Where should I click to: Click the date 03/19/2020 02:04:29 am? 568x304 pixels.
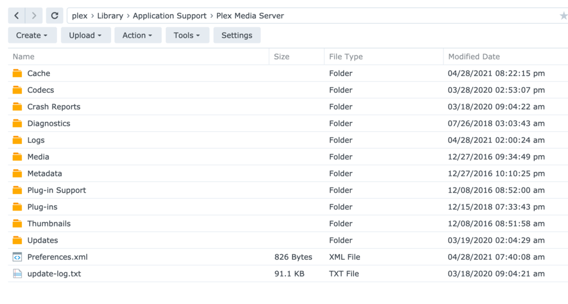pyautogui.click(x=496, y=240)
